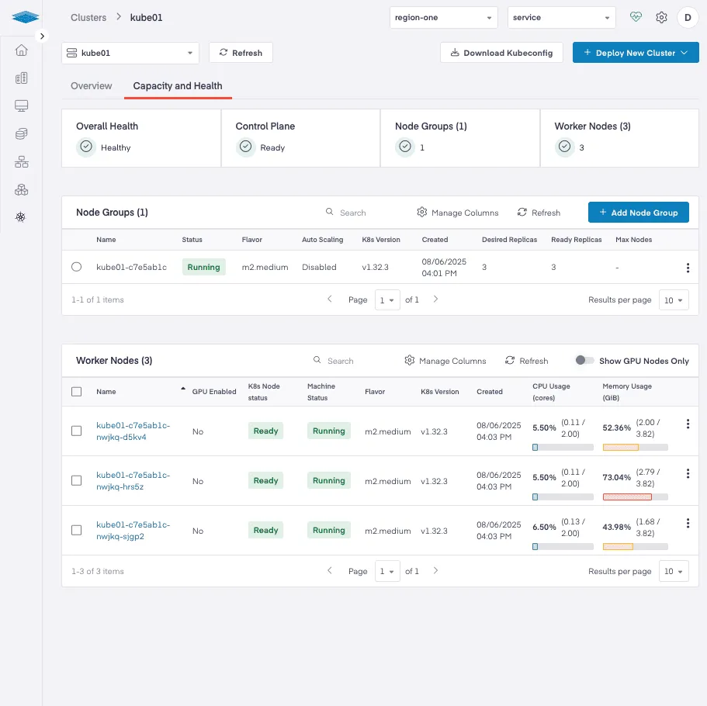
Task: Open the kube01-c7e5ab1c-nwjkq-sjgp2 node link
Action: coord(133,530)
